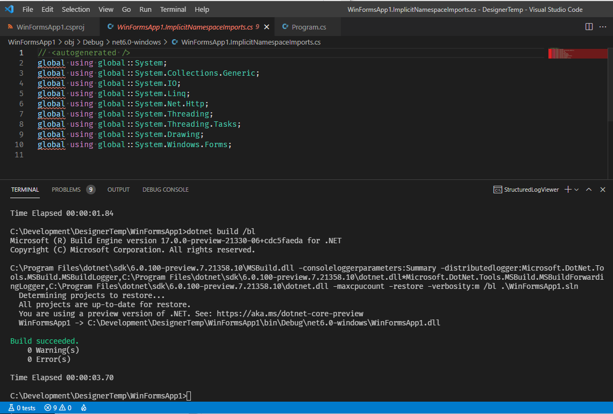Click the file name breadcrumb item

tap(251, 42)
